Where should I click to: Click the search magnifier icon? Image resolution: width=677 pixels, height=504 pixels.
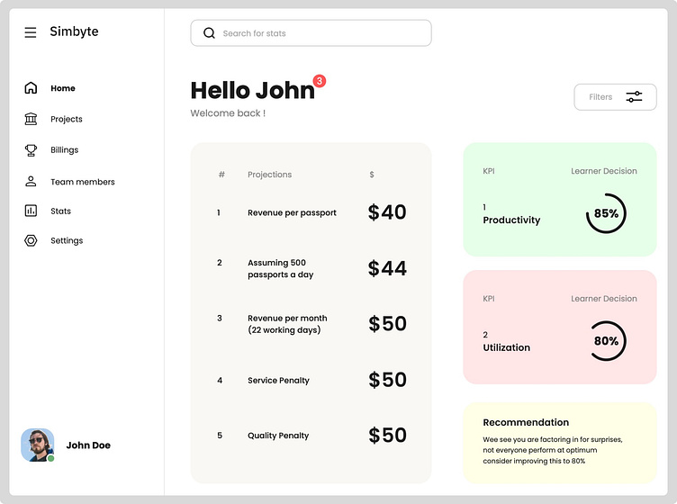point(209,33)
